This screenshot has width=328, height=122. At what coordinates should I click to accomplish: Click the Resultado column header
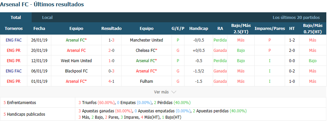(x=112, y=29)
